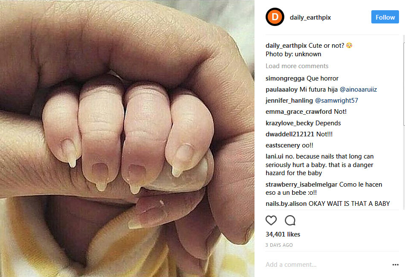Screen dimensions: 405x277
Task: Open the three-dots more options menu
Action: 395,265
